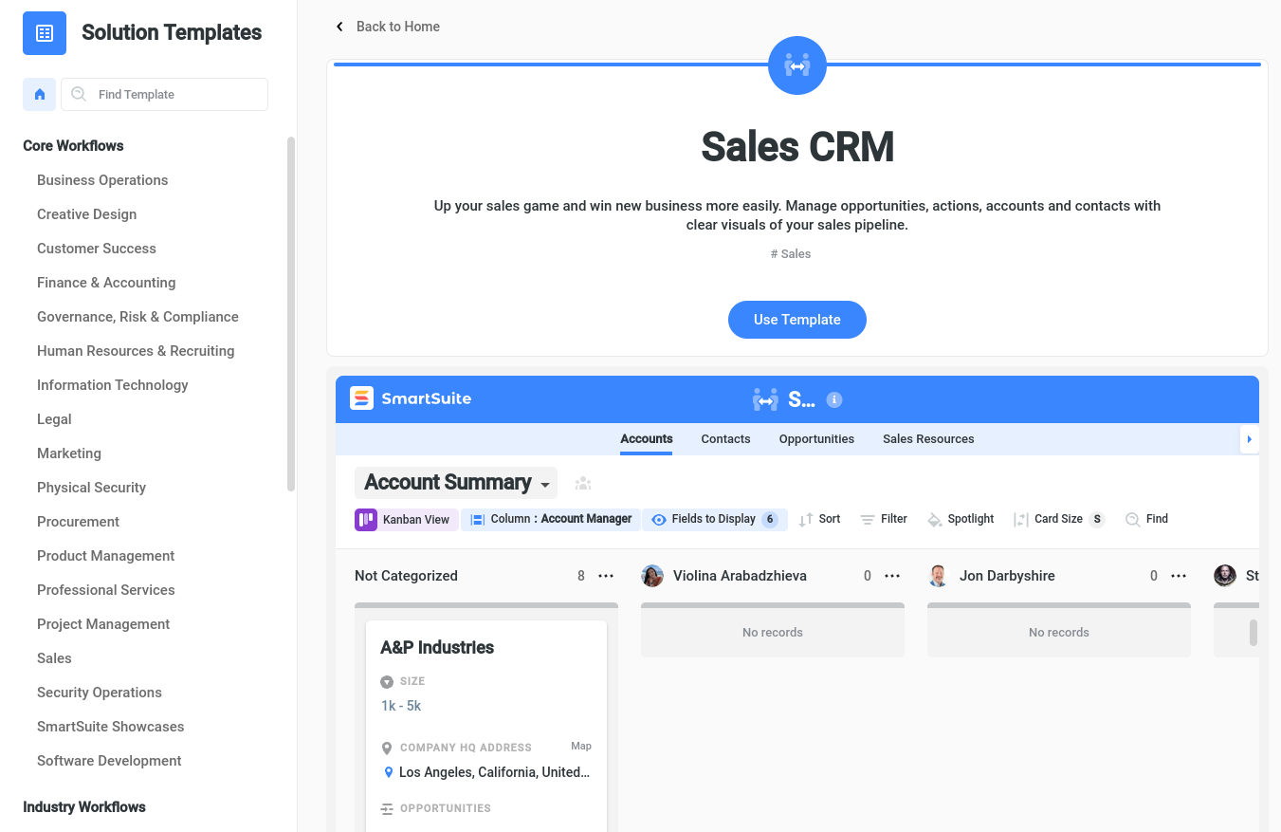Click the Find search tool

click(x=1146, y=519)
